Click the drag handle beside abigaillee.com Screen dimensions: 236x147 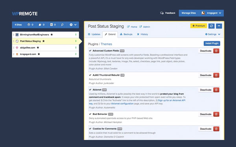pyautogui.click(x=13, y=48)
